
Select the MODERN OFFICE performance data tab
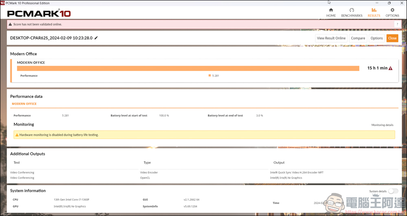(x=24, y=104)
